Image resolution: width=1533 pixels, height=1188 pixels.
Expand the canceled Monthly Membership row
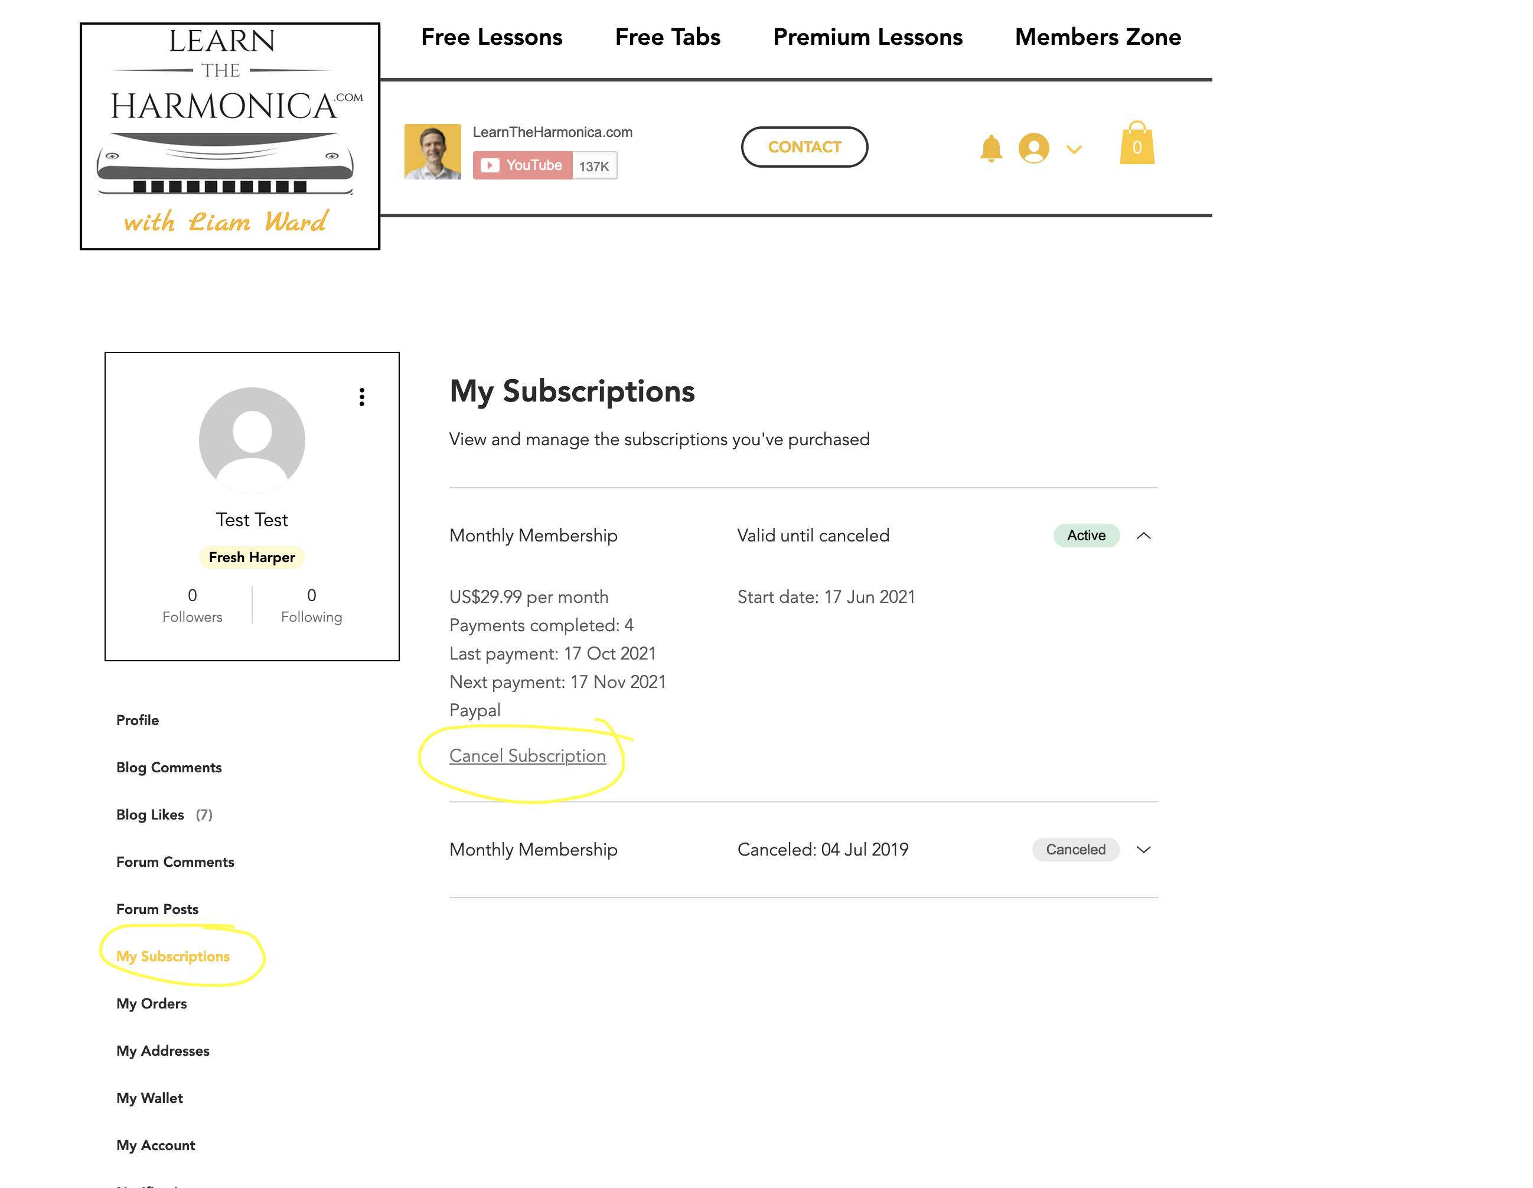[1143, 850]
